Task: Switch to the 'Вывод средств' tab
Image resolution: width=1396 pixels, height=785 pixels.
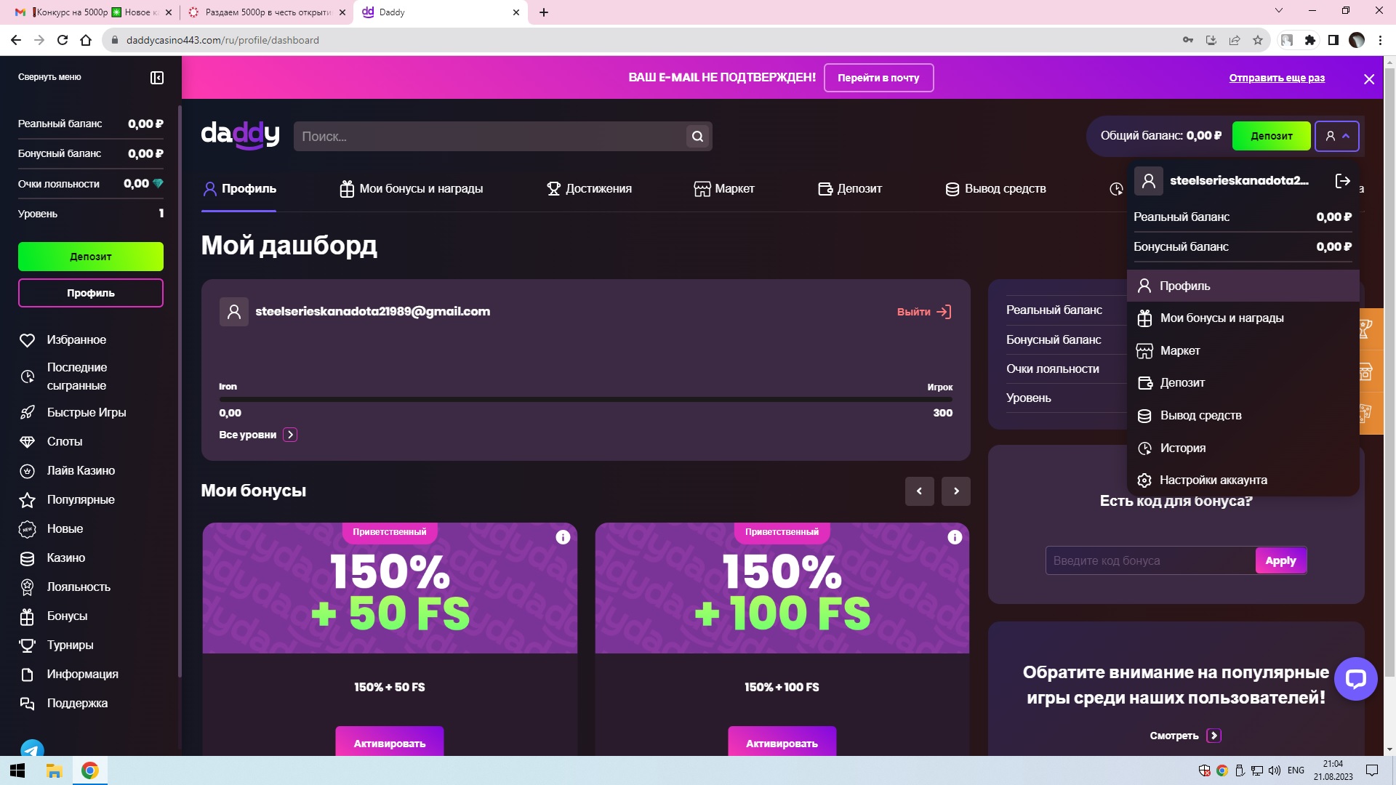Action: pos(995,189)
